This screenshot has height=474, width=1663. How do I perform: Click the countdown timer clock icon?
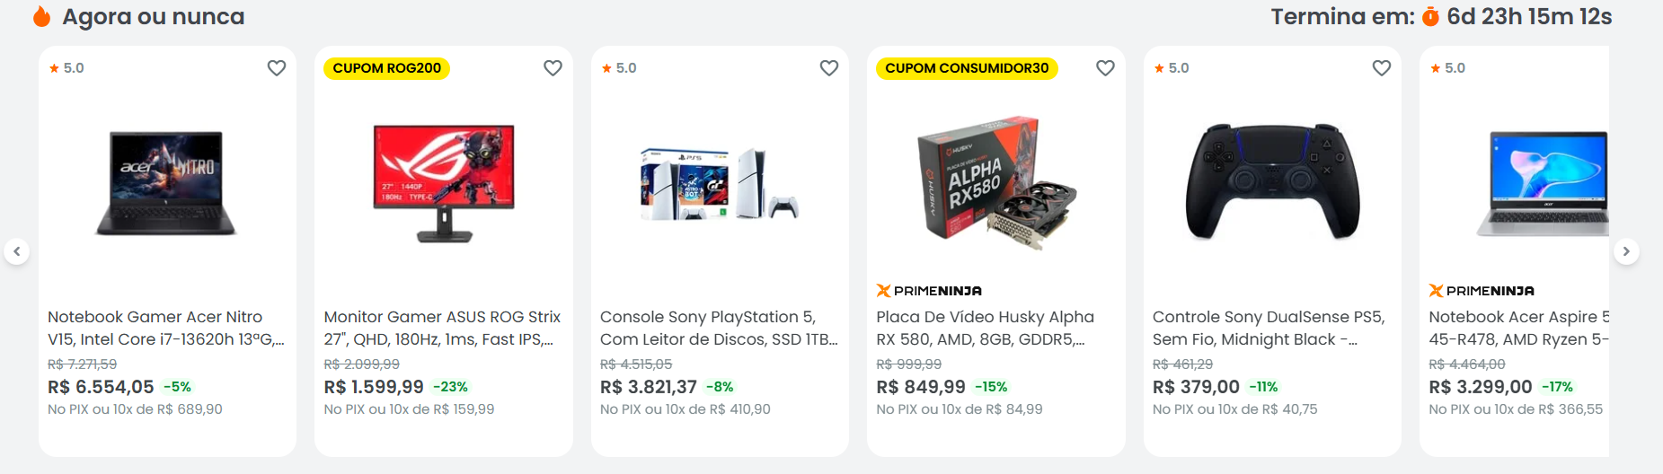(1430, 17)
